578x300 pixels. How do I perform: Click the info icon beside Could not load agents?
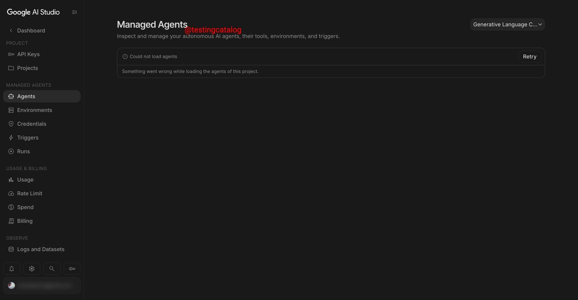[x=125, y=57]
